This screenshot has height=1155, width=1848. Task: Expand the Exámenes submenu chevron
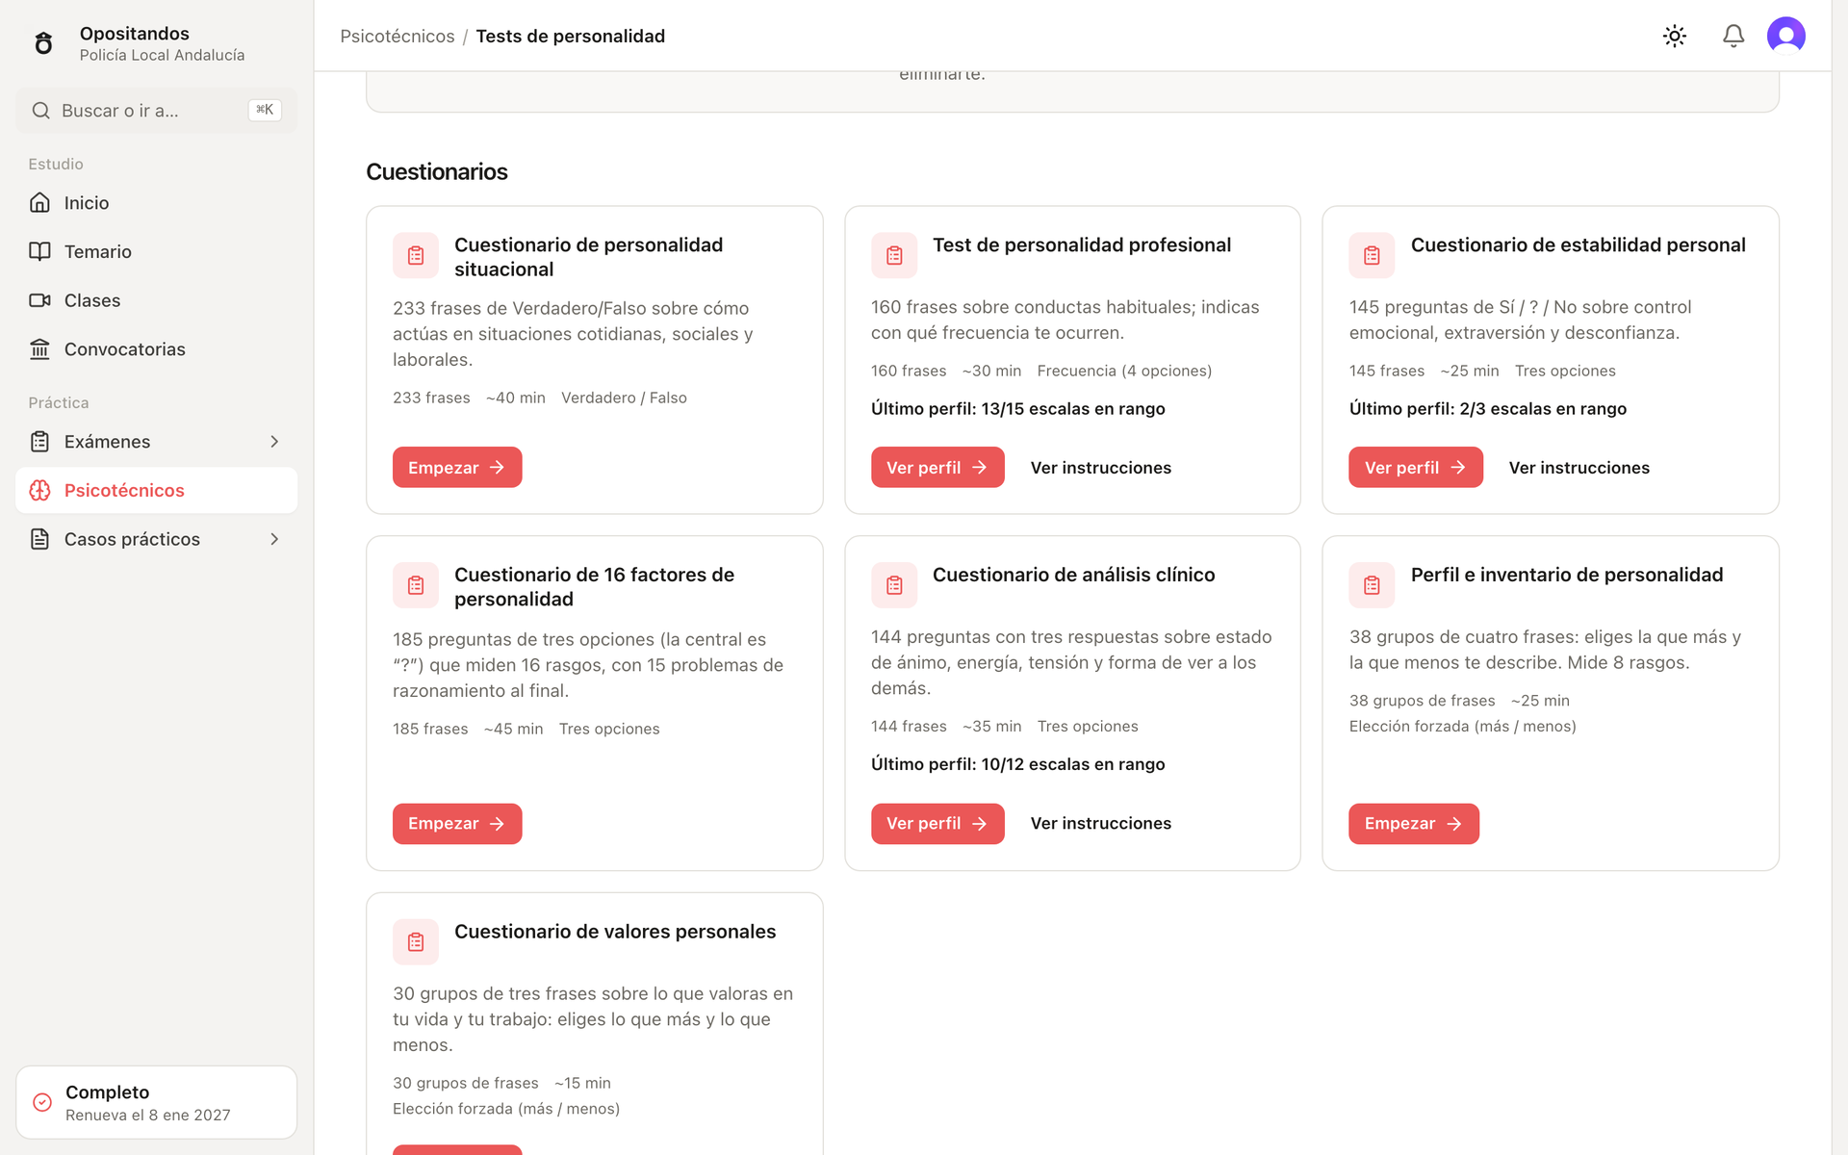coord(274,442)
